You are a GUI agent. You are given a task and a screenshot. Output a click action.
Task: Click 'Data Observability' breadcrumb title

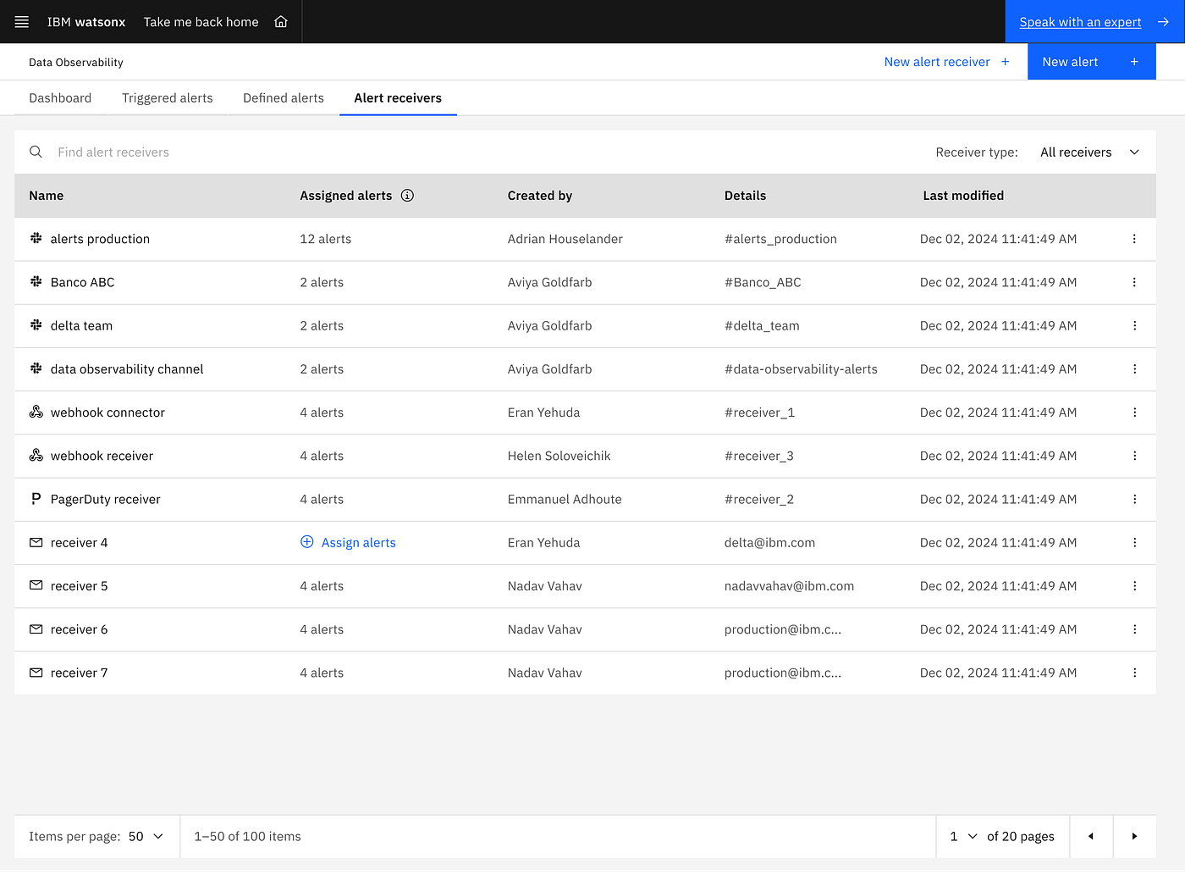pos(76,63)
